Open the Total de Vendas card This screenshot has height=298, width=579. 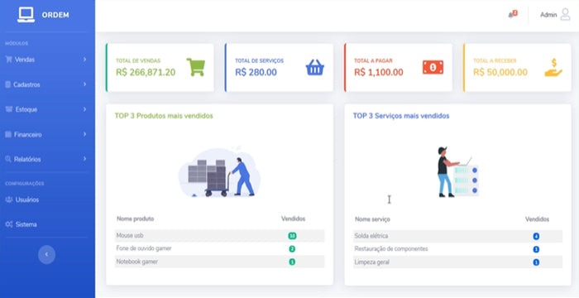pos(160,67)
